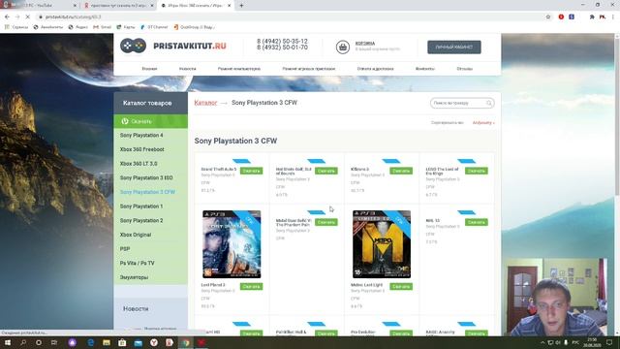This screenshot has width=620, height=349.
Task: Select Sony Playstation 2 category
Action: point(141,221)
